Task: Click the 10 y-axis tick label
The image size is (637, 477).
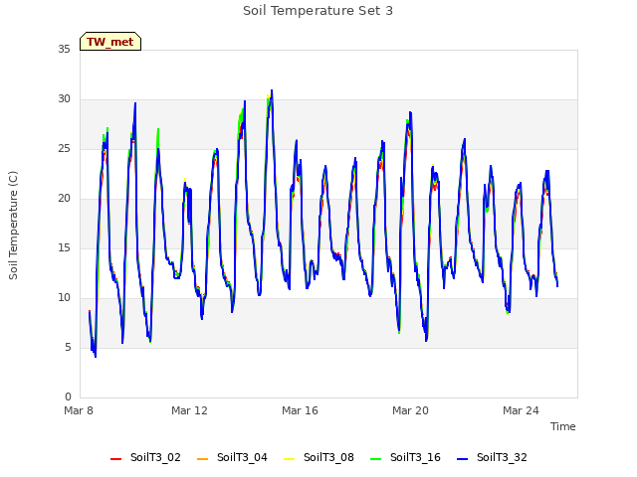Action: pos(64,298)
